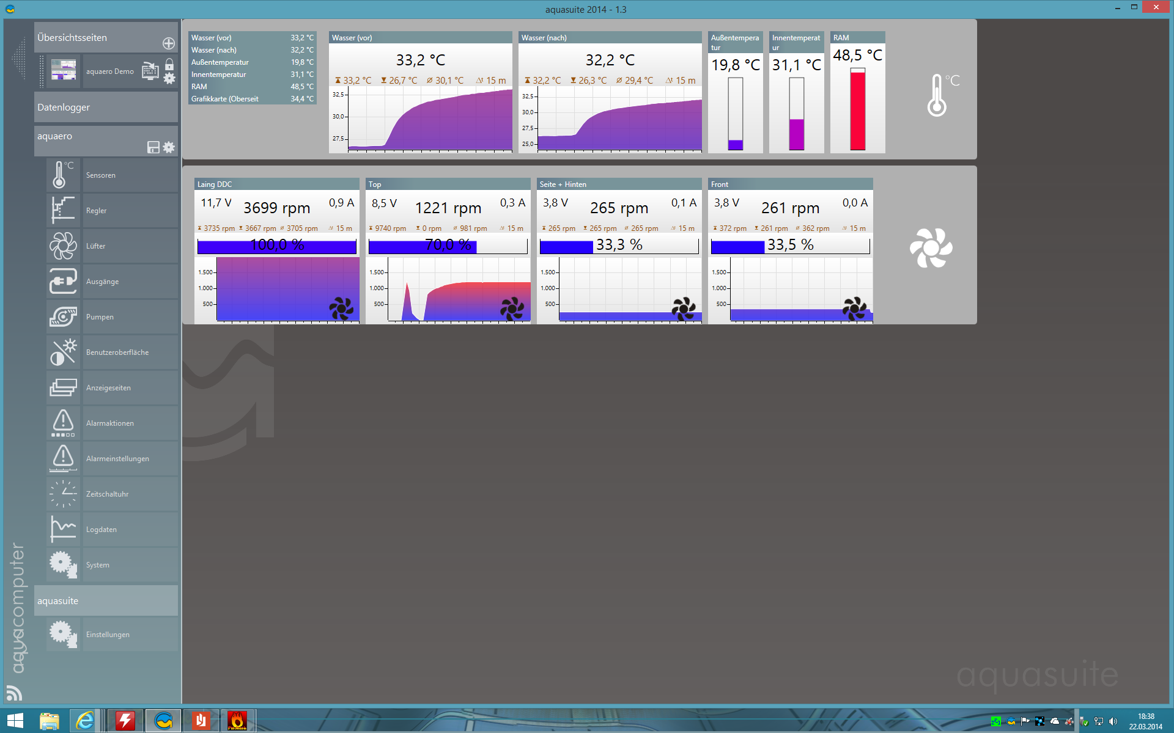1174x733 pixels.
Task: Click the desktop mode icon for aquaero Demo
Action: pos(150,71)
